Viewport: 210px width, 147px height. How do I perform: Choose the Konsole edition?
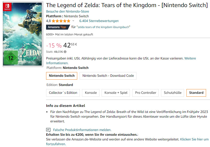[x=91, y=93]
